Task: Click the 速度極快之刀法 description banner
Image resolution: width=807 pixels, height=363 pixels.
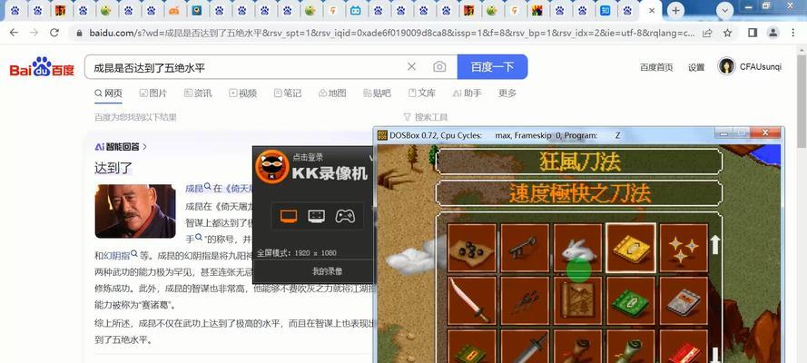Action: coord(579,193)
